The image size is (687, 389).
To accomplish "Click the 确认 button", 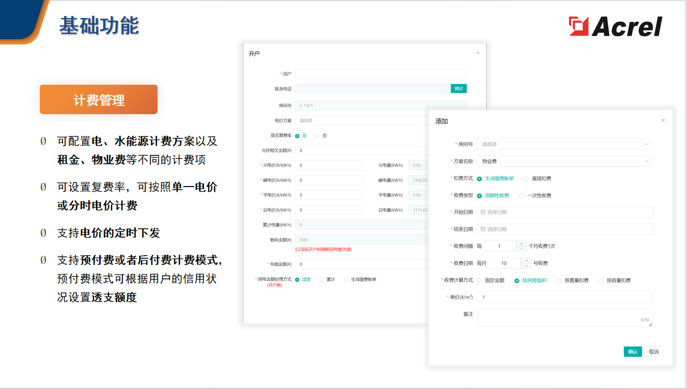I will [x=632, y=351].
